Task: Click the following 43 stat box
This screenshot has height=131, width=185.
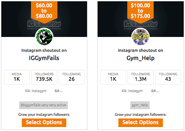Action: (168, 77)
